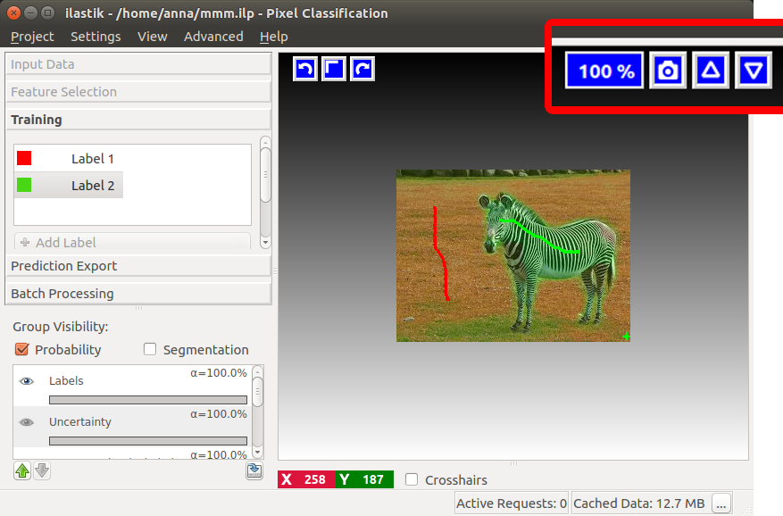
Task: Click the rotate left icon in viewer
Action: pos(304,69)
